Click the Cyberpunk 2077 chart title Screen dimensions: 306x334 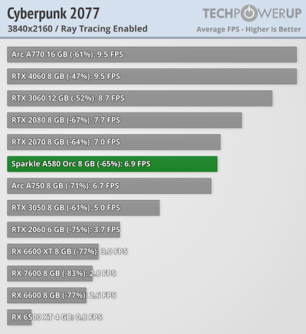point(53,14)
